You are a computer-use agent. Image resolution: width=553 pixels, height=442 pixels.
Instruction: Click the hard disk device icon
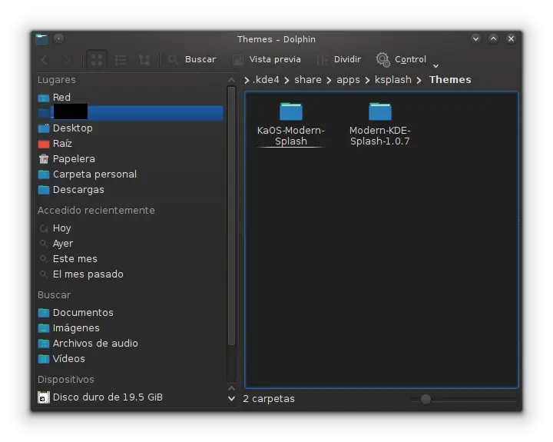click(44, 397)
